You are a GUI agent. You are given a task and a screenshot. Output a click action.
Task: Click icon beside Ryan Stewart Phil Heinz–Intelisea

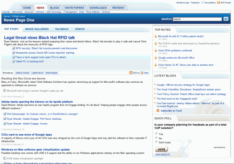click(5, 119)
